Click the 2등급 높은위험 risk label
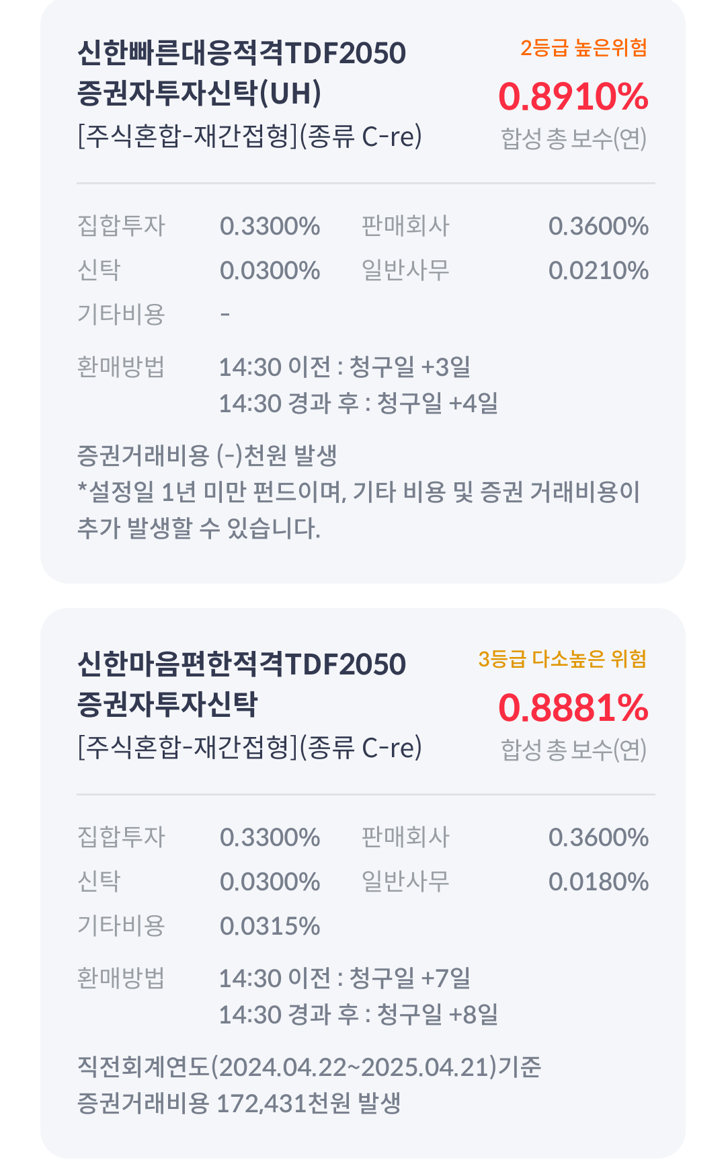The height and width of the screenshot is (1162, 726). point(583,48)
